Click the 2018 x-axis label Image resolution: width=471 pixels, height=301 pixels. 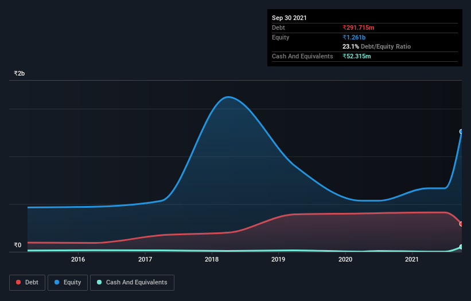pyautogui.click(x=212, y=259)
